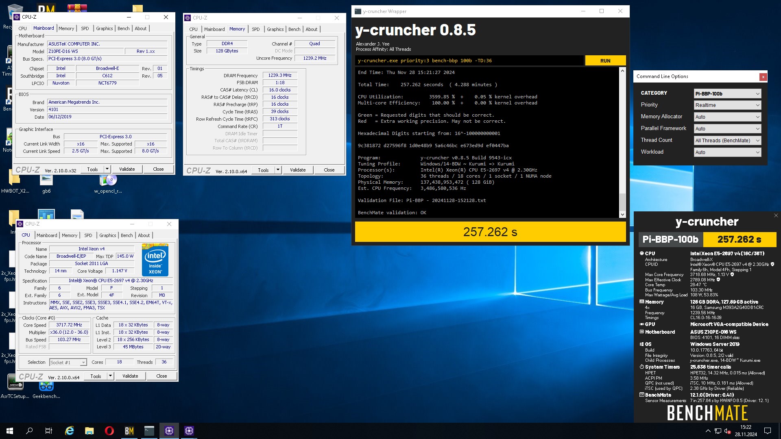Switch to SPD tab in Mainboard CPU-Z window
Image resolution: width=781 pixels, height=439 pixels.
[x=85, y=28]
